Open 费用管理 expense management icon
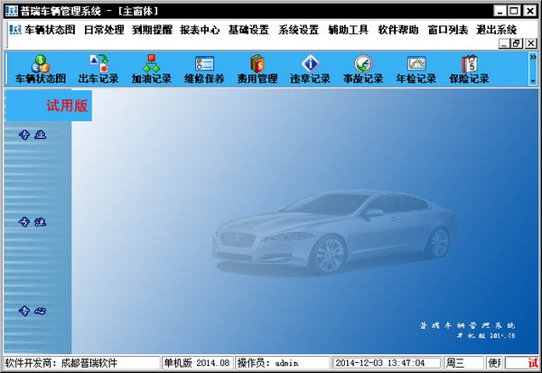542x373 pixels. tap(257, 70)
